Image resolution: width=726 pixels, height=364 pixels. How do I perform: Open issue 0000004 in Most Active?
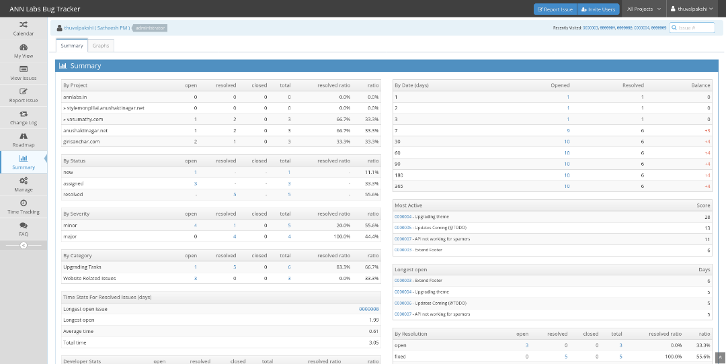pyautogui.click(x=403, y=217)
